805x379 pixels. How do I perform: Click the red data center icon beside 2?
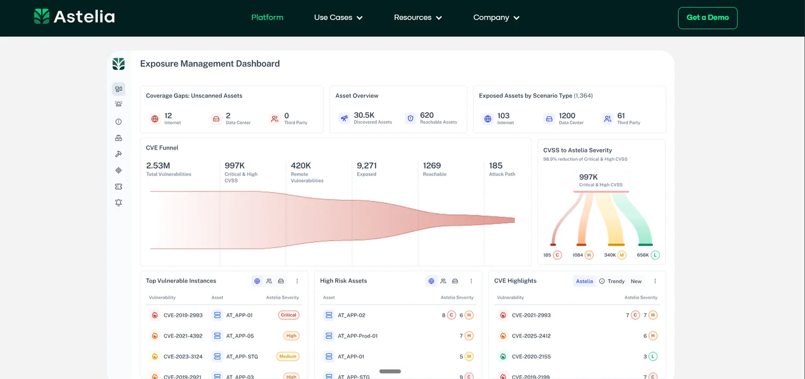(x=216, y=119)
